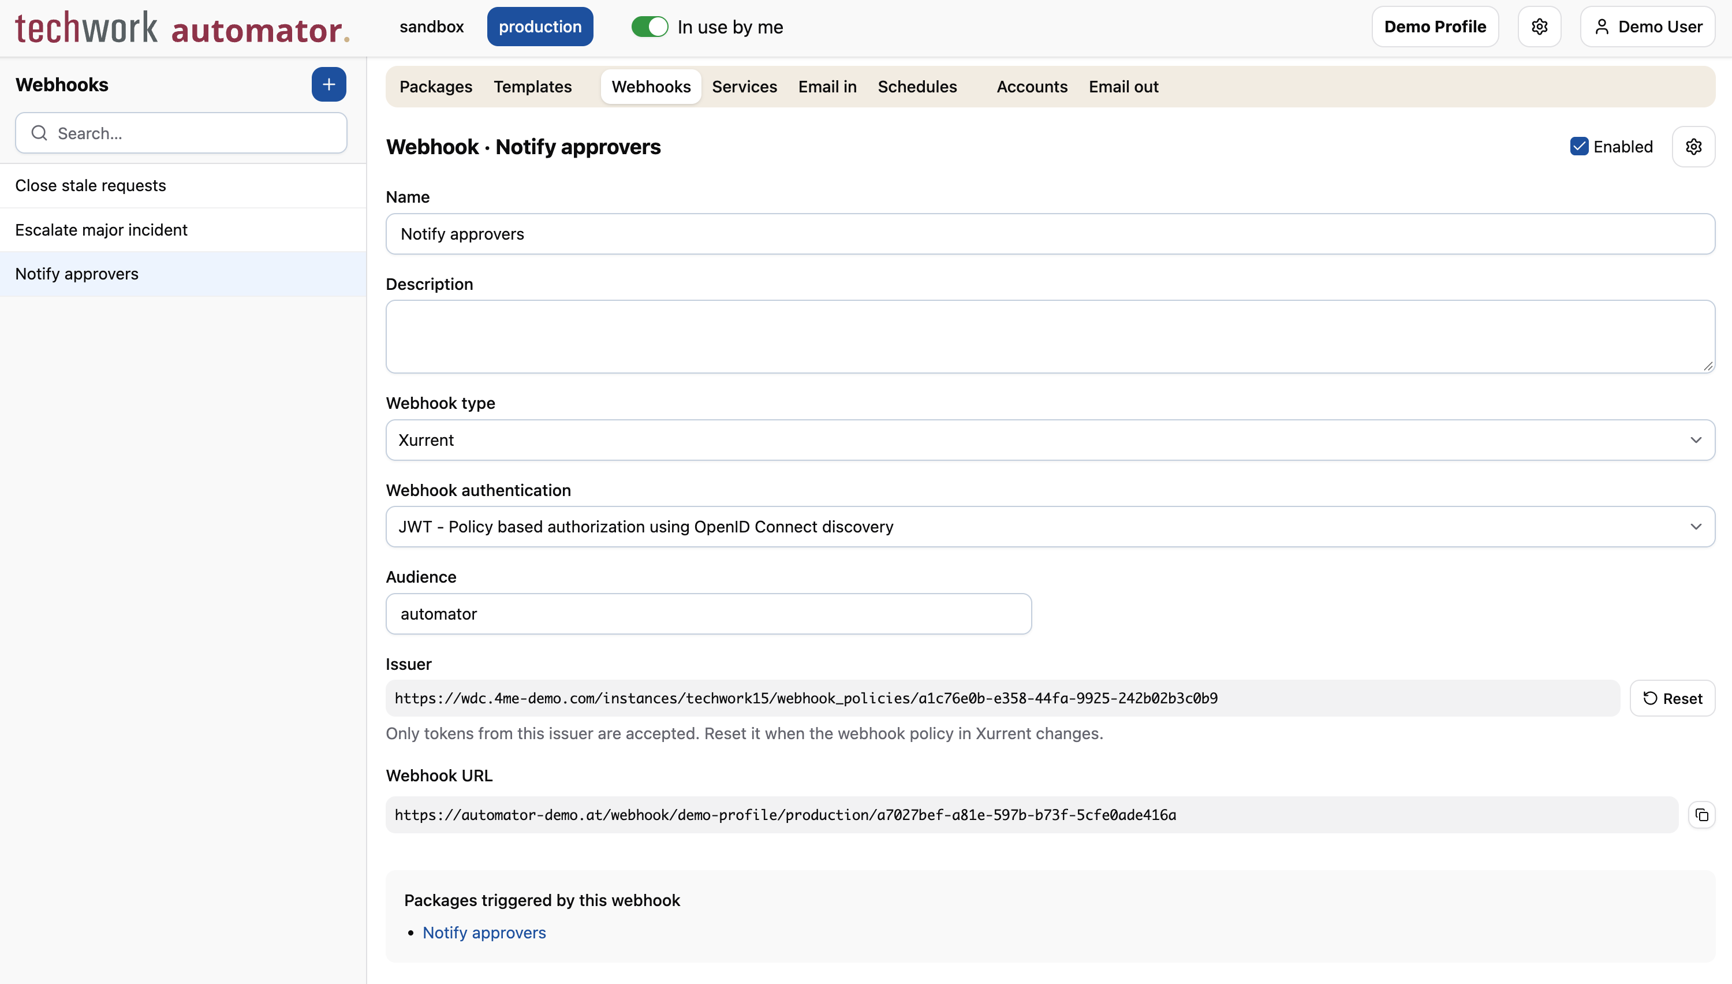Select the production environment
This screenshot has height=984, width=1732.
pos(540,27)
